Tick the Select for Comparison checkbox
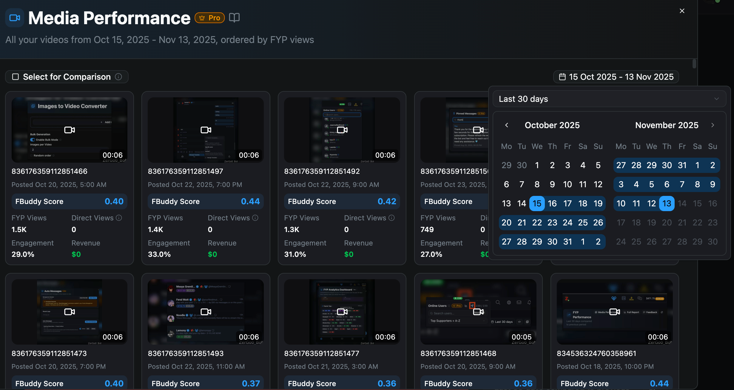Screen dimensions: 734x390 [x=16, y=77]
